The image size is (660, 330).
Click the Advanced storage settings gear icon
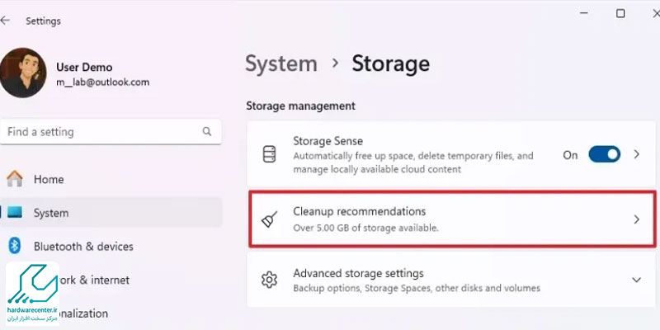(270, 280)
